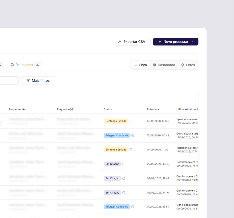Click info icon beside first Sentença Emitida
This screenshot has width=234, height=218.
tap(131, 121)
